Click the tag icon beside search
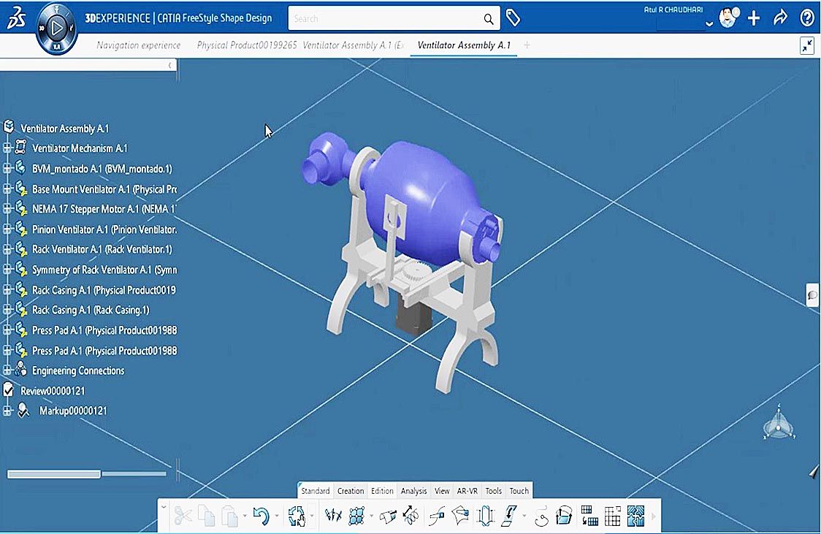 tap(513, 18)
